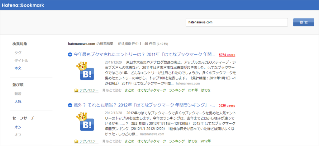Sort results by 人気
The width and height of the screenshot is (319, 146).
pyautogui.click(x=18, y=101)
